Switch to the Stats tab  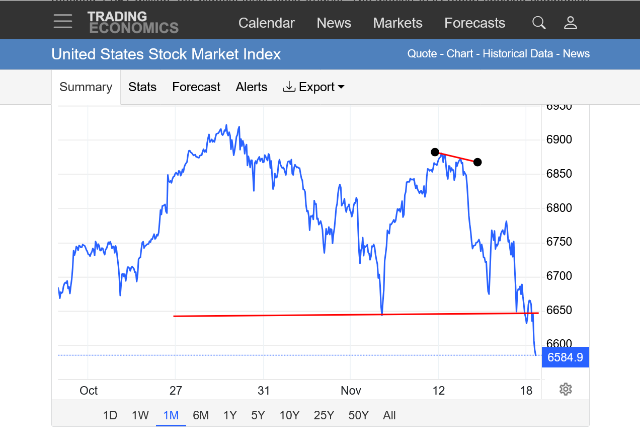142,87
